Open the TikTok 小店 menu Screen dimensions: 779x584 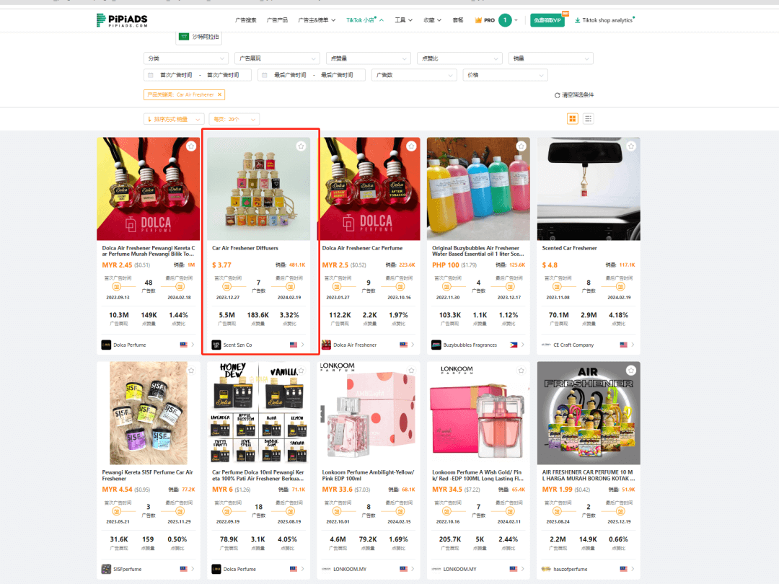pyautogui.click(x=365, y=20)
